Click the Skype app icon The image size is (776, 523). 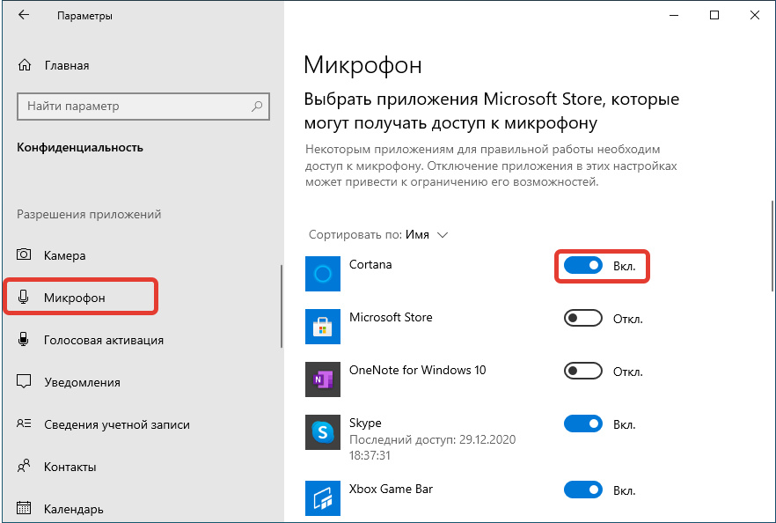(x=322, y=432)
